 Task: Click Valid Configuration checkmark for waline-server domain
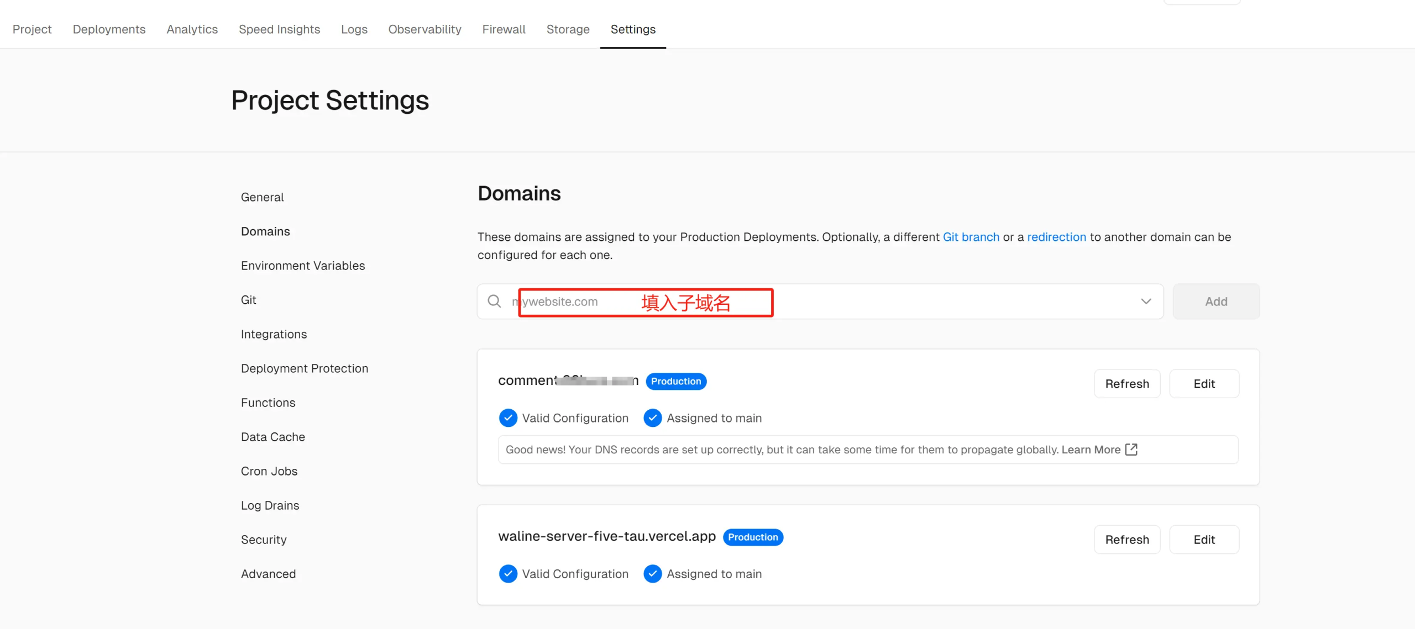point(508,574)
